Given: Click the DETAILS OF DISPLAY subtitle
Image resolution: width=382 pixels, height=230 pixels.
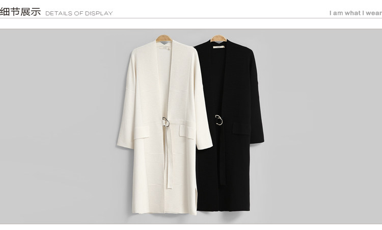Looking at the screenshot, I should pyautogui.click(x=79, y=13).
